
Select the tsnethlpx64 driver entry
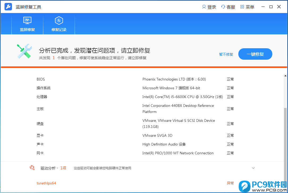[x=46, y=183]
